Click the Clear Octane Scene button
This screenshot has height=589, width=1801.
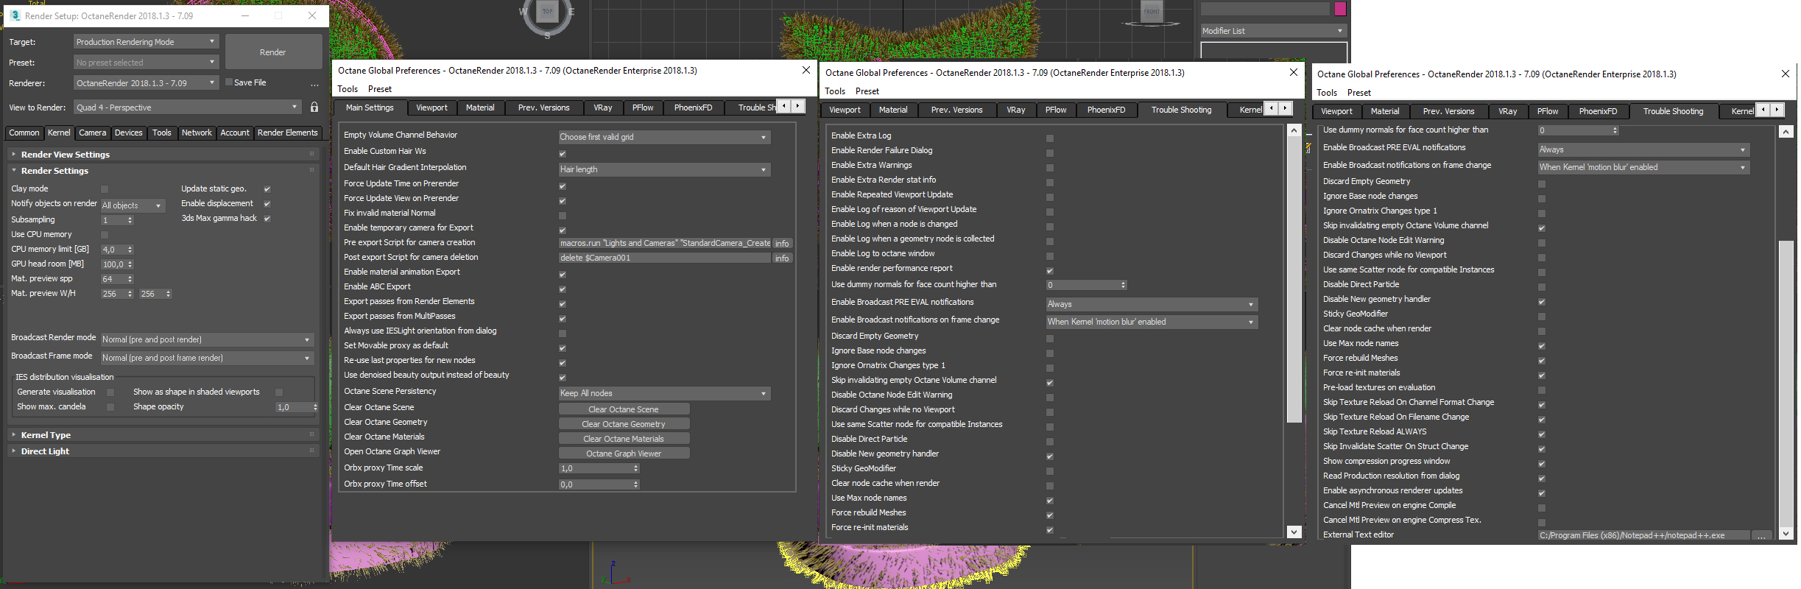click(x=624, y=409)
